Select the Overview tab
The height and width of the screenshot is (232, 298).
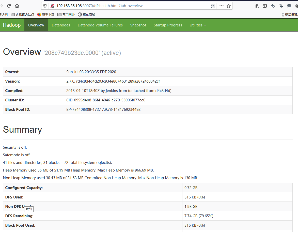[36, 25]
